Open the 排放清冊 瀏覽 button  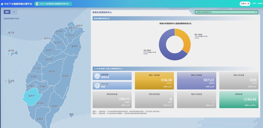112,86
